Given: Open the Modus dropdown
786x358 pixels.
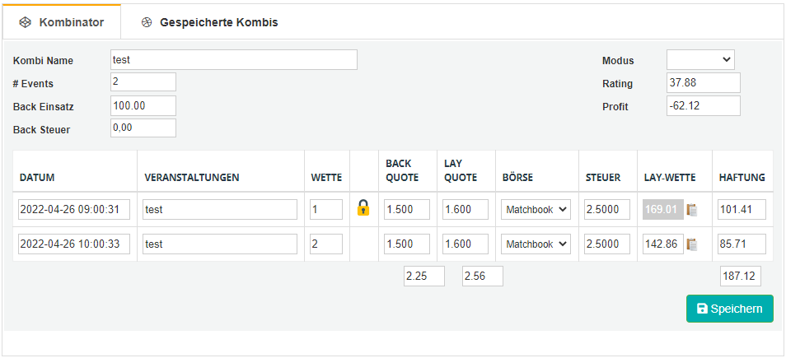Looking at the screenshot, I should (700, 59).
